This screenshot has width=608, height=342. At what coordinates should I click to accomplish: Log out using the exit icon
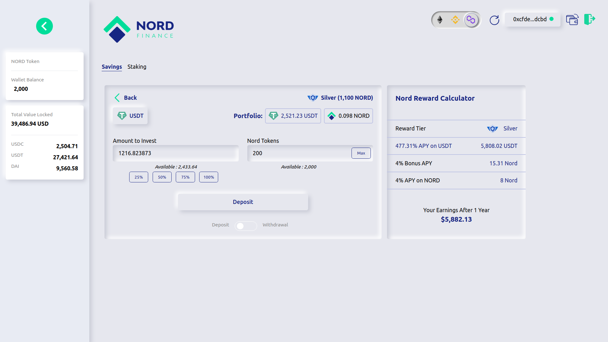pyautogui.click(x=590, y=19)
